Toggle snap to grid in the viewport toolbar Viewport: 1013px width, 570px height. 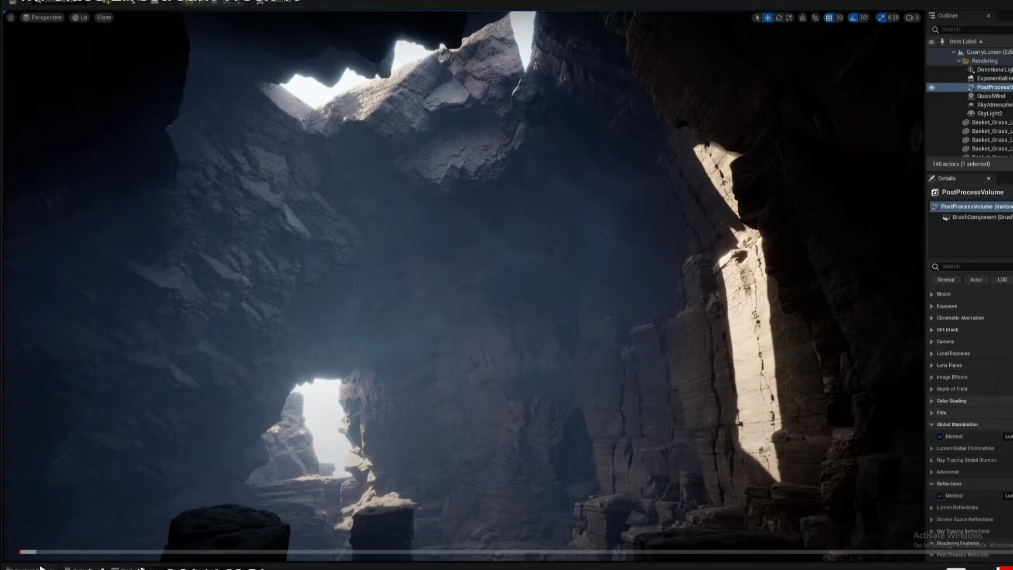(830, 18)
